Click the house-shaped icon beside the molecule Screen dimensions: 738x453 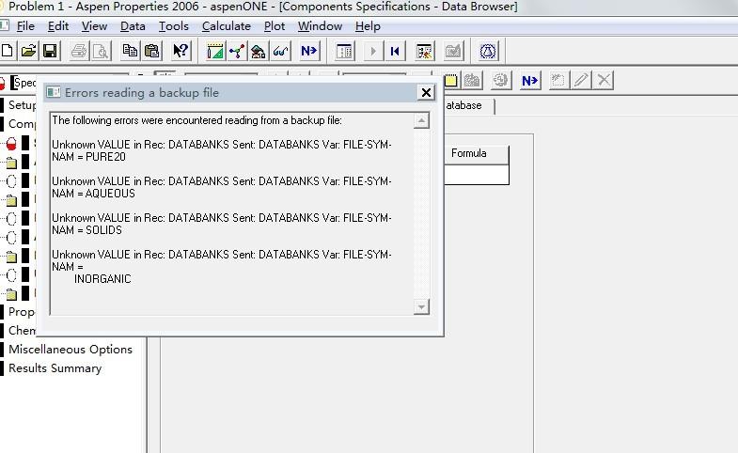pyautogui.click(x=259, y=51)
